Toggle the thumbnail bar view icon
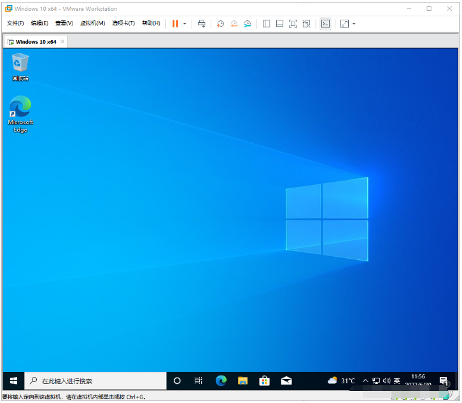 (x=279, y=24)
